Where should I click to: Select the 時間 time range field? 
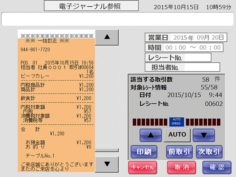184,48
